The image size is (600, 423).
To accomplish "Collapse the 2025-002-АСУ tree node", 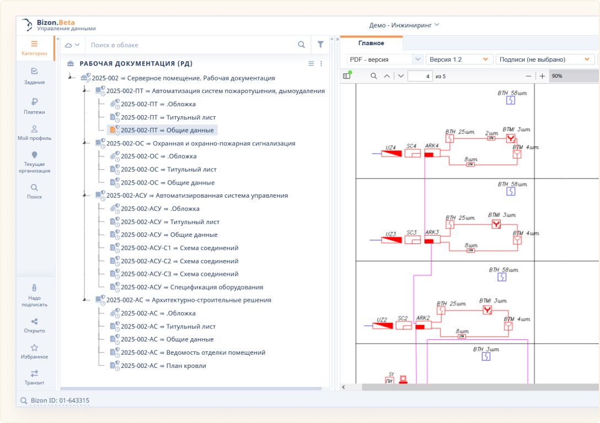I will 84,196.
